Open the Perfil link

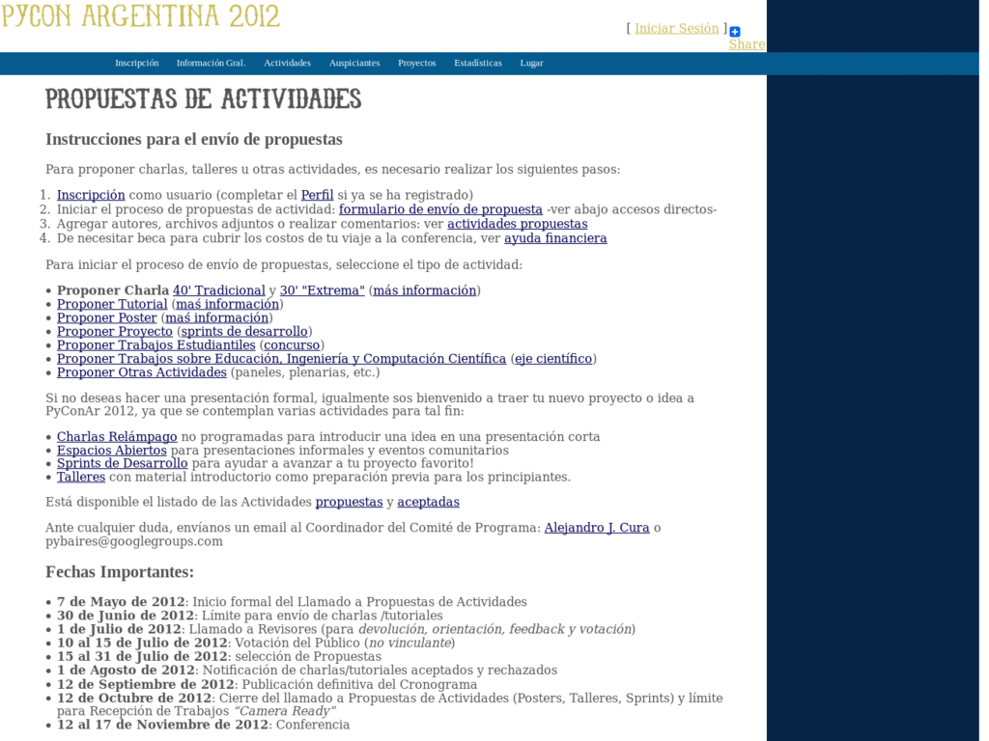317,195
